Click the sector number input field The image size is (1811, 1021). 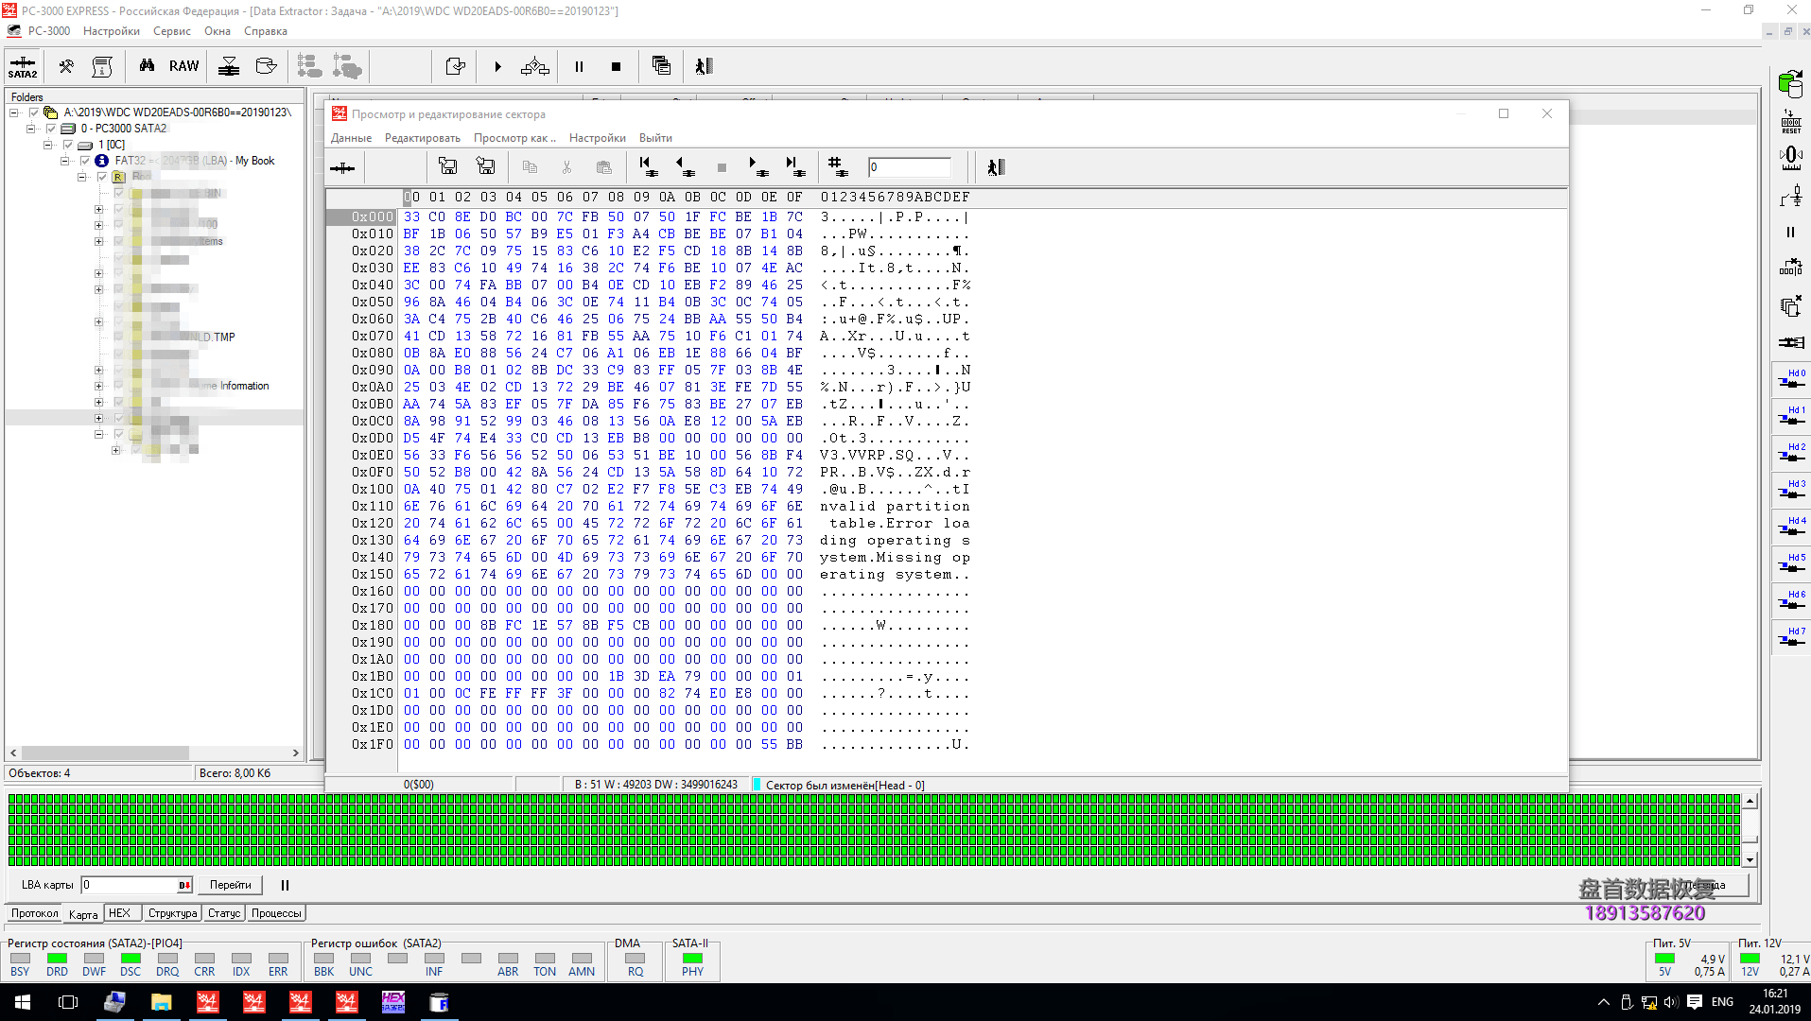point(910,167)
